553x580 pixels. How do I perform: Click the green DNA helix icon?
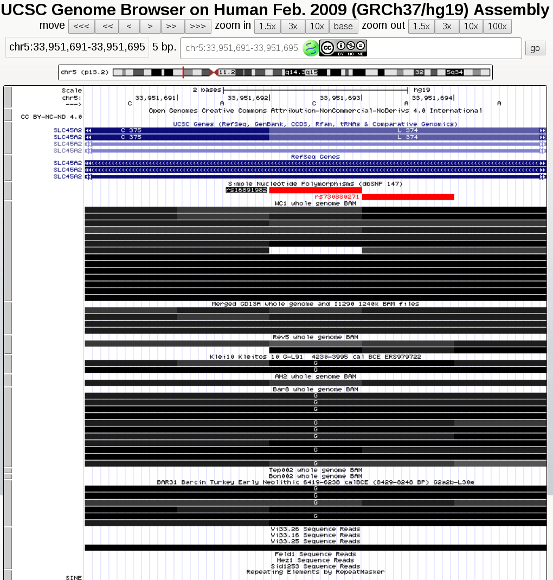311,48
